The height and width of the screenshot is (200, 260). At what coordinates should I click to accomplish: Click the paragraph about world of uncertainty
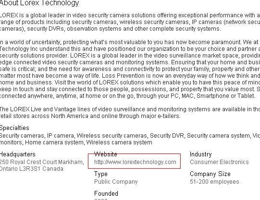click(130, 69)
